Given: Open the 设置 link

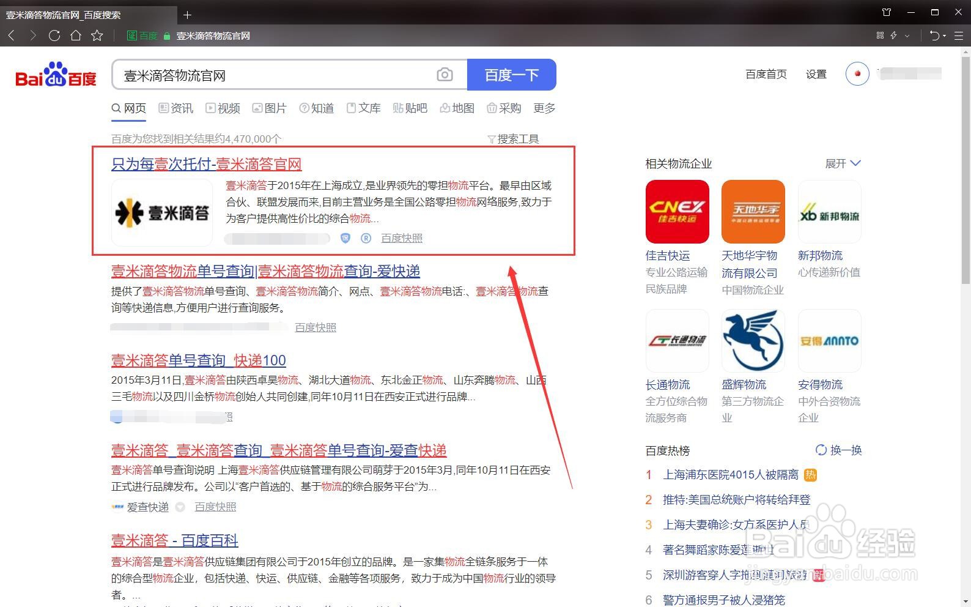Looking at the screenshot, I should 816,74.
